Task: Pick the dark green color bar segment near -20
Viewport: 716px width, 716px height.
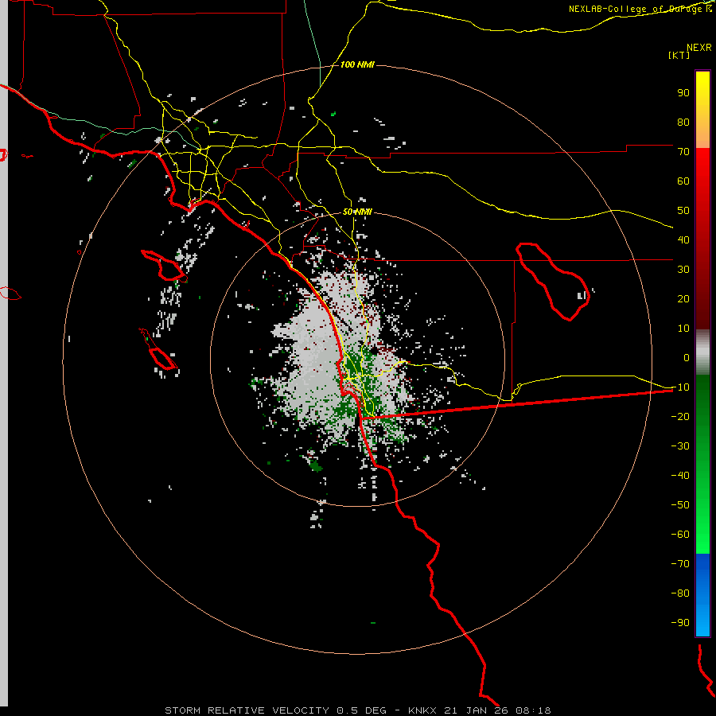Action: tap(702, 407)
